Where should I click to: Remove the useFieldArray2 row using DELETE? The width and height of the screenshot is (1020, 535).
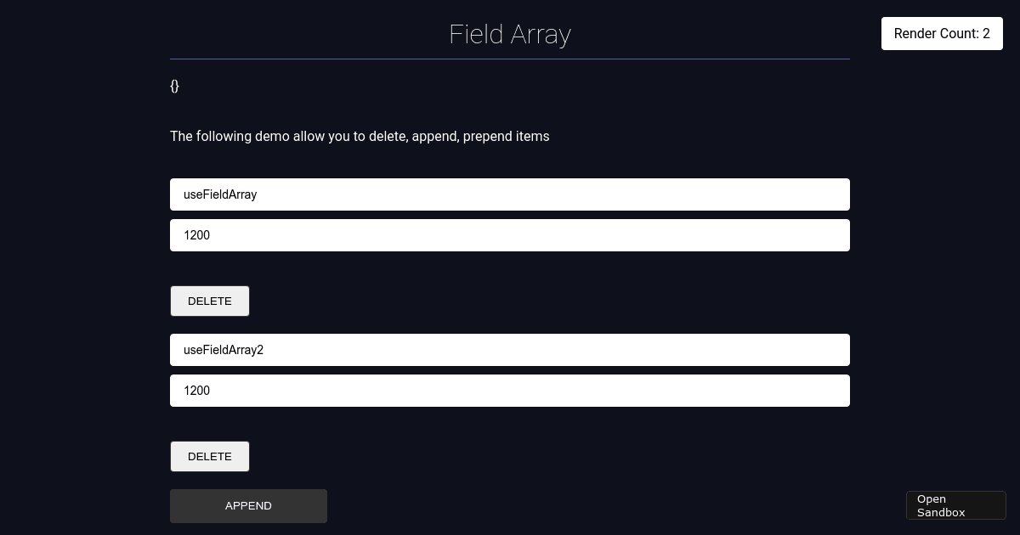pyautogui.click(x=210, y=456)
